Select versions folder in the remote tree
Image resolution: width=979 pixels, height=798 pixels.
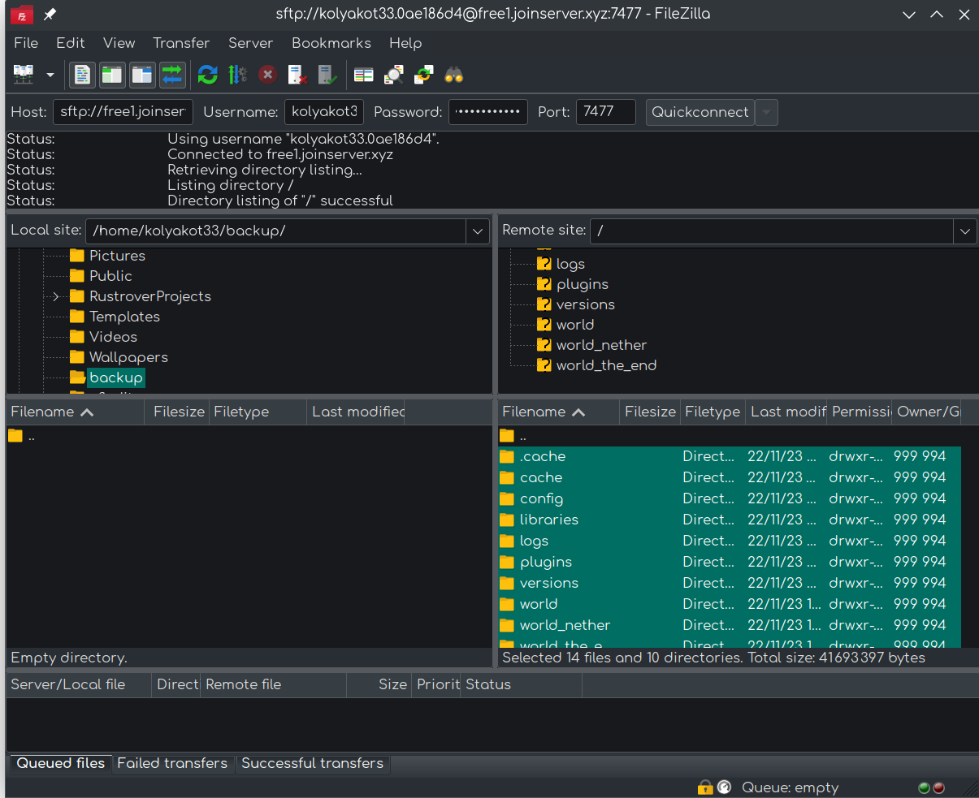tap(586, 304)
